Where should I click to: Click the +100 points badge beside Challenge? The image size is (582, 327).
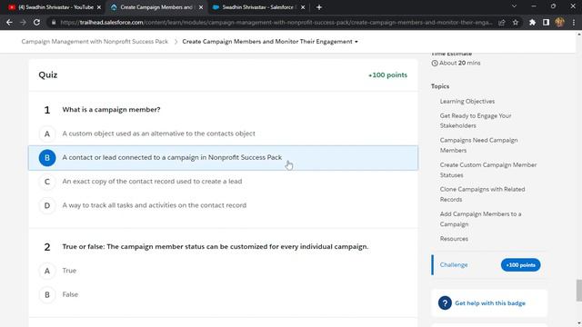520,264
